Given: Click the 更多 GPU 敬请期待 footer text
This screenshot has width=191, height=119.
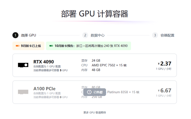Looking at the screenshot, I should click(95, 113).
